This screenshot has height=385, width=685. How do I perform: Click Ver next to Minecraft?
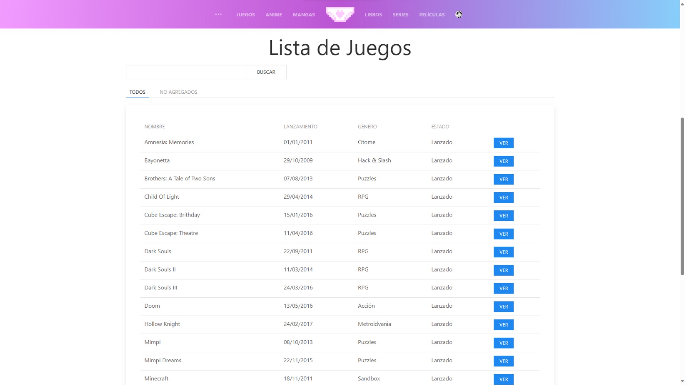pyautogui.click(x=503, y=379)
